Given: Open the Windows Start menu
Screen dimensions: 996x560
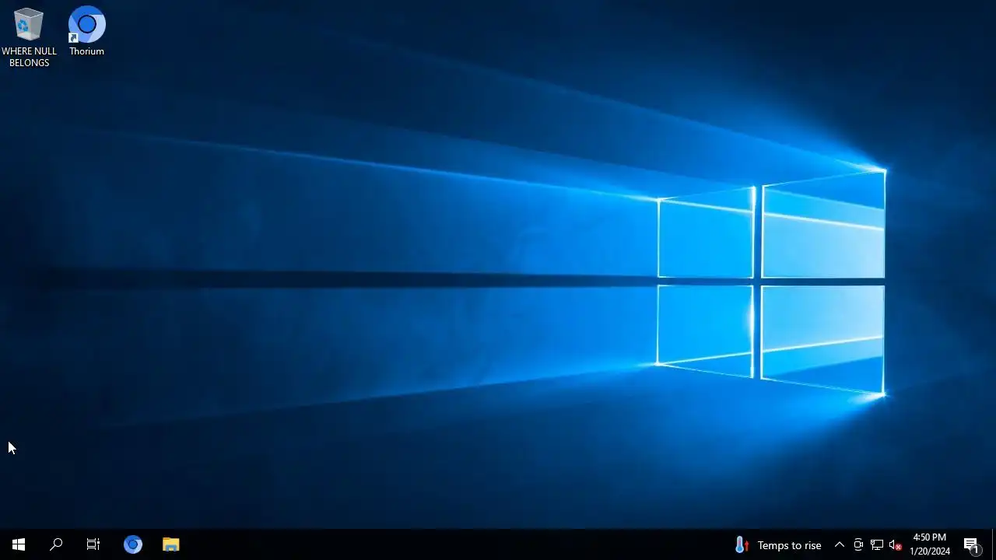Looking at the screenshot, I should 19,544.
